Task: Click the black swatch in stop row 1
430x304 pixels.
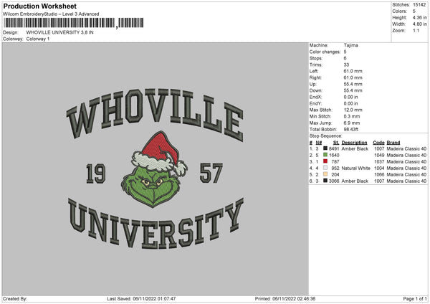Action: tap(325, 148)
